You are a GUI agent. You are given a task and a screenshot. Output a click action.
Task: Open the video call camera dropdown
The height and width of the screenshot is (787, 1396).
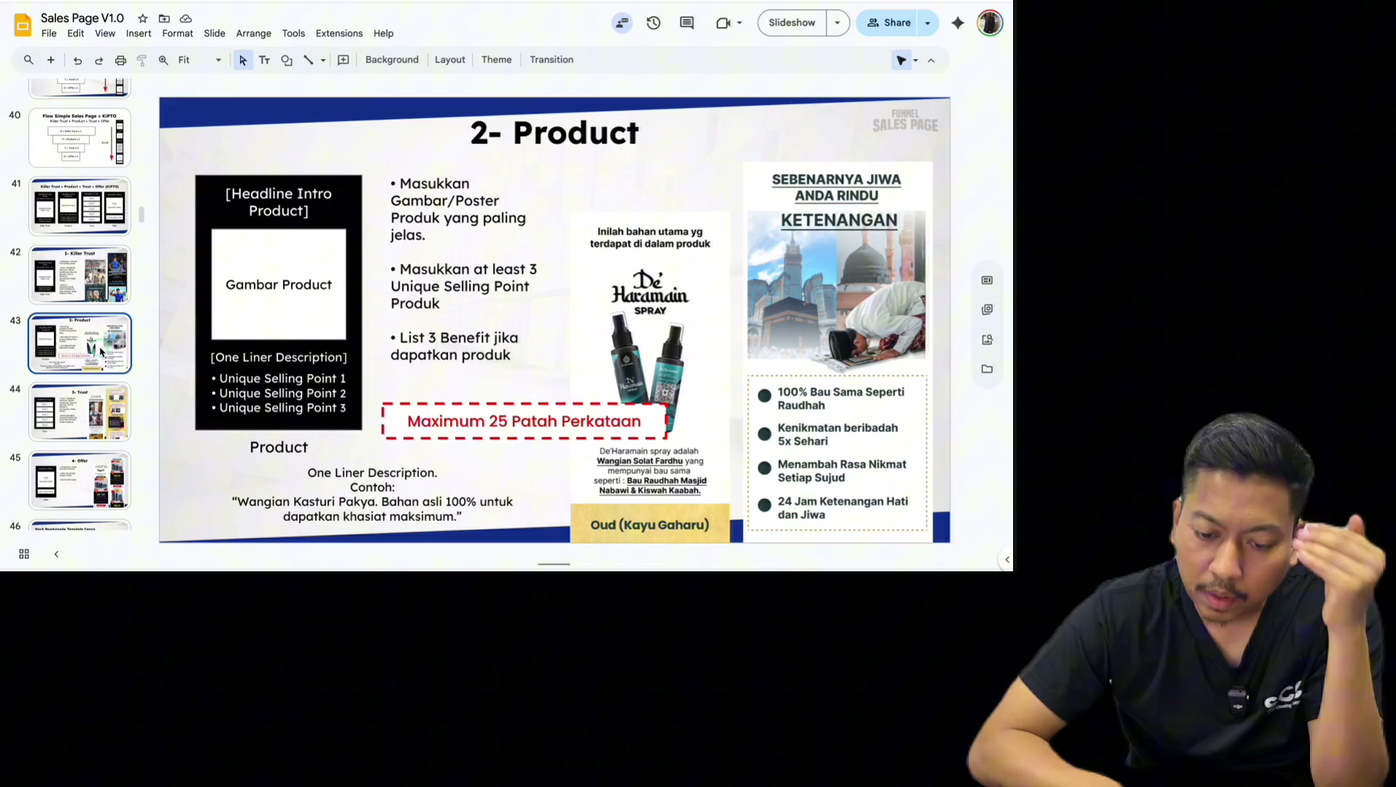[x=740, y=23]
